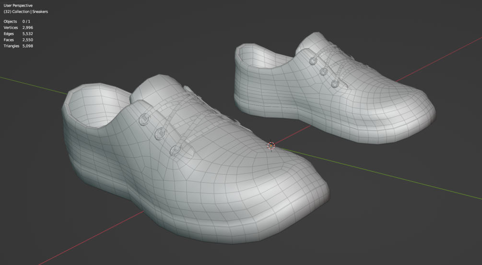
Task: Click the "Faces" statistics label
Action: (9, 40)
